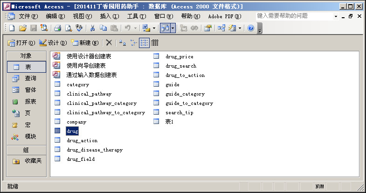Click the Spelling check icon
The width and height of the screenshot is (366, 193).
tap(79, 28)
